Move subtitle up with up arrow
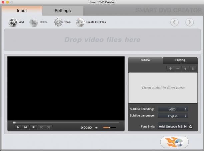This screenshot has width=204, height=151. click(185, 69)
